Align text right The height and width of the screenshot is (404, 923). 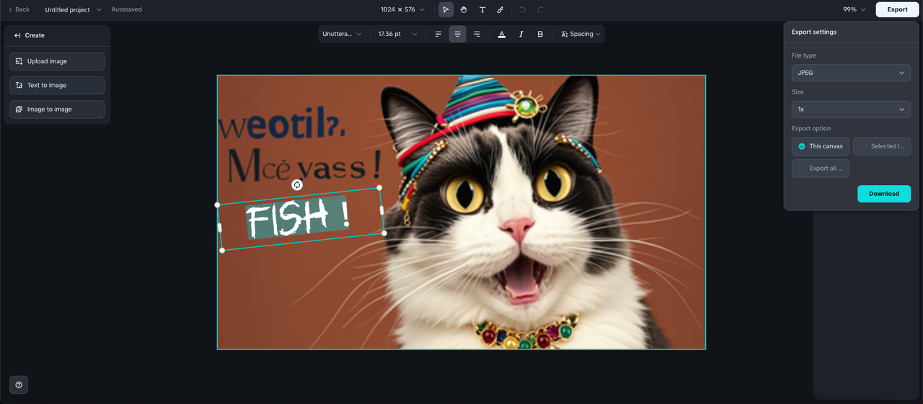pos(477,34)
